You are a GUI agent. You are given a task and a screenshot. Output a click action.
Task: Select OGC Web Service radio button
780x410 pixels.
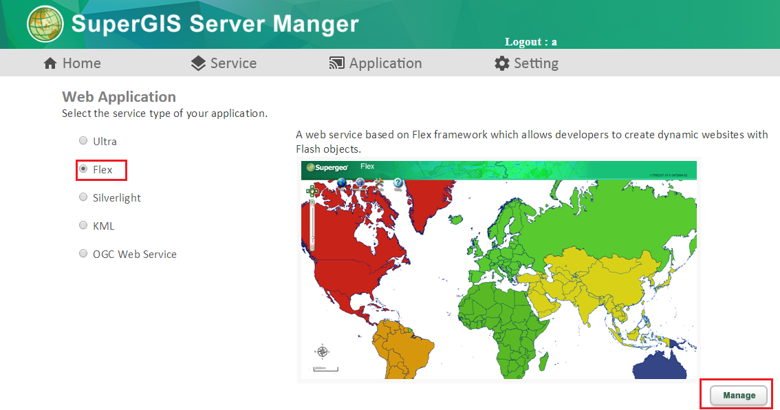click(83, 253)
